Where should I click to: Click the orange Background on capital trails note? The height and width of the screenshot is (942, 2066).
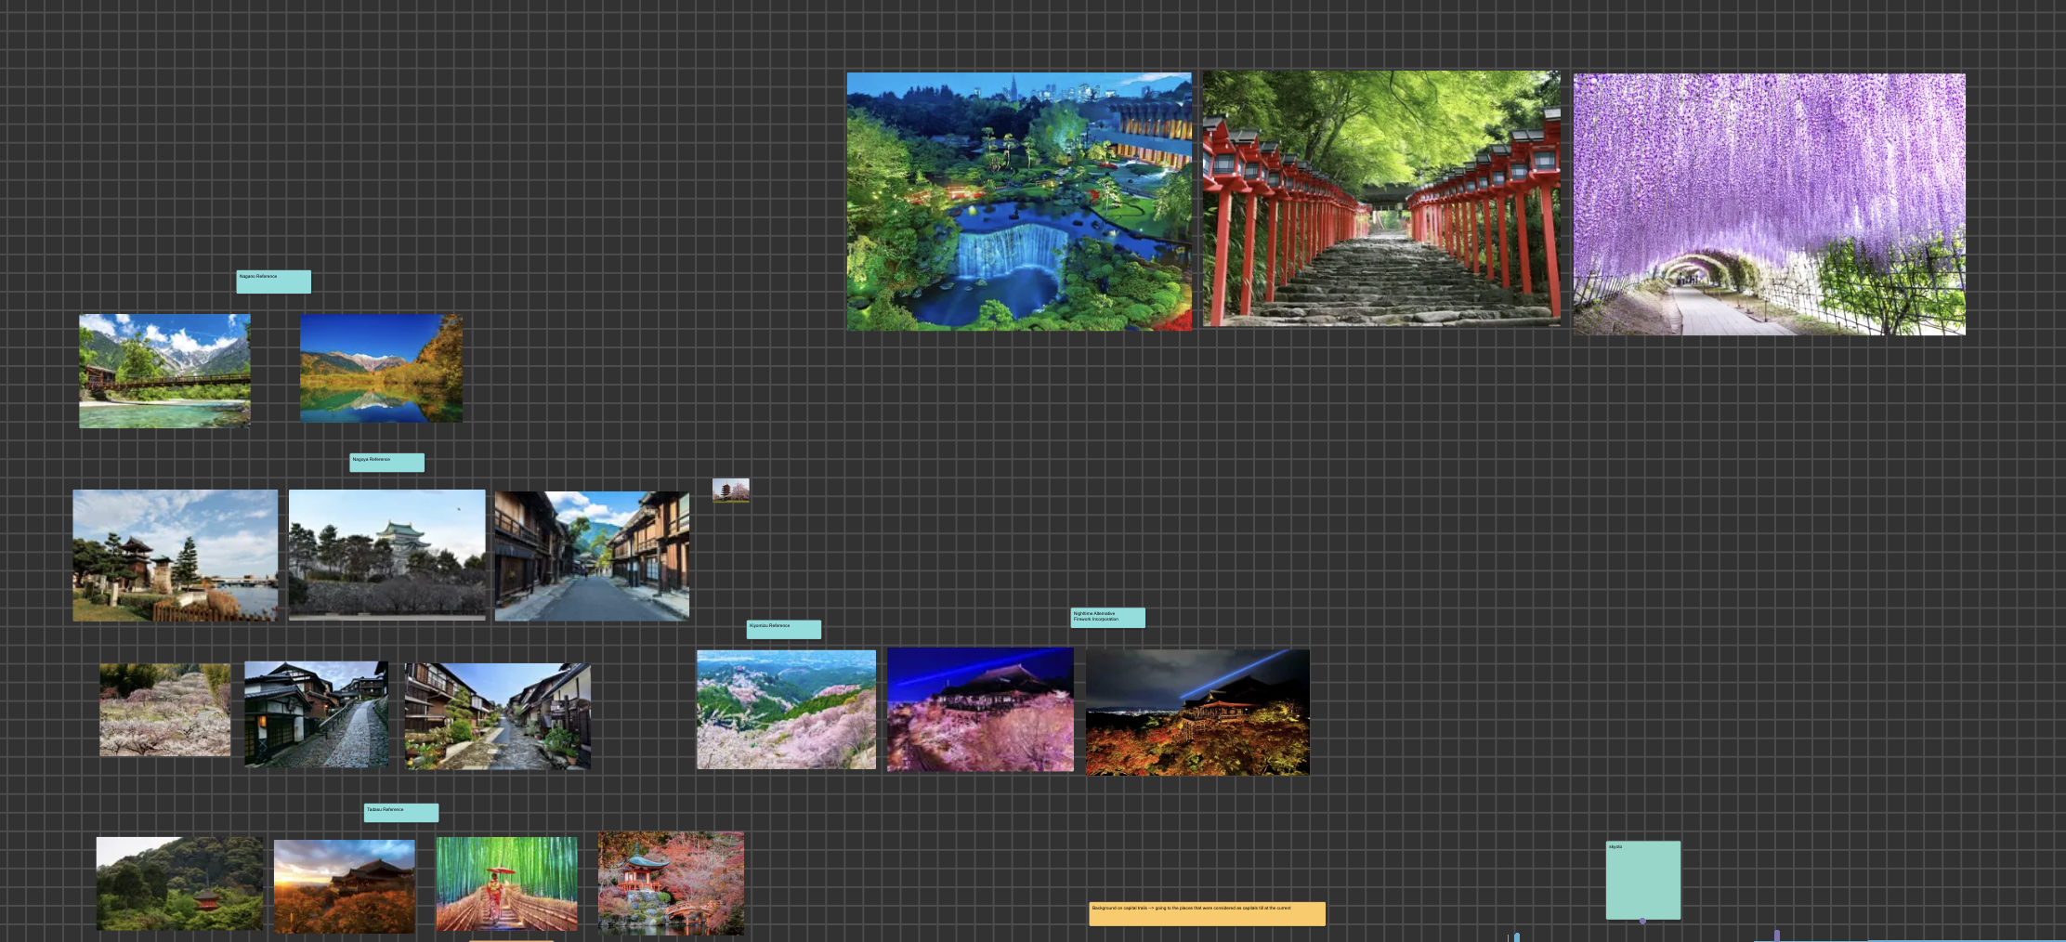pos(1206,913)
